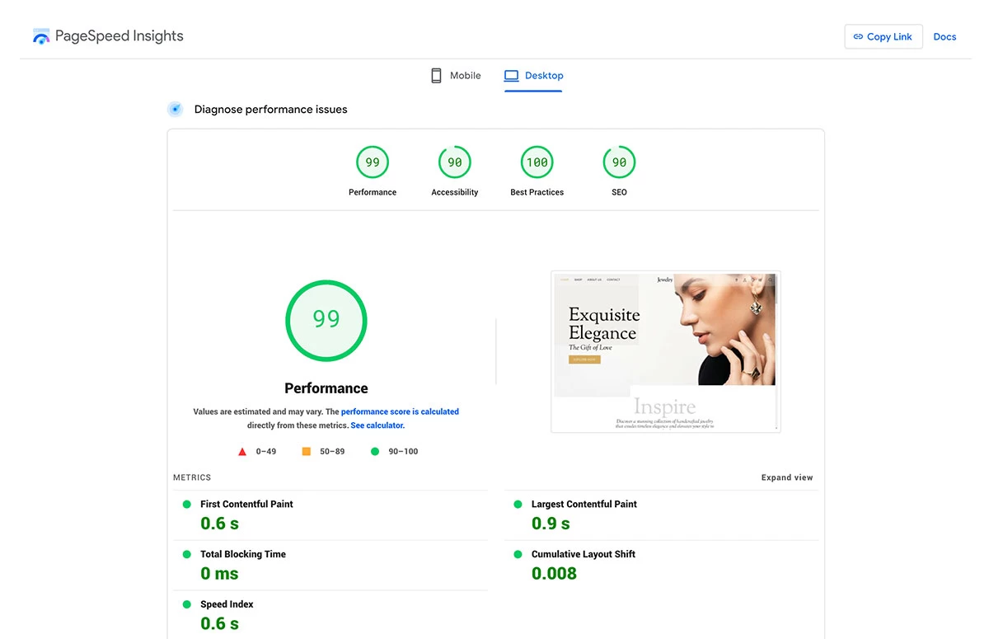Click the PageSpeed Insights logo icon

tap(41, 35)
